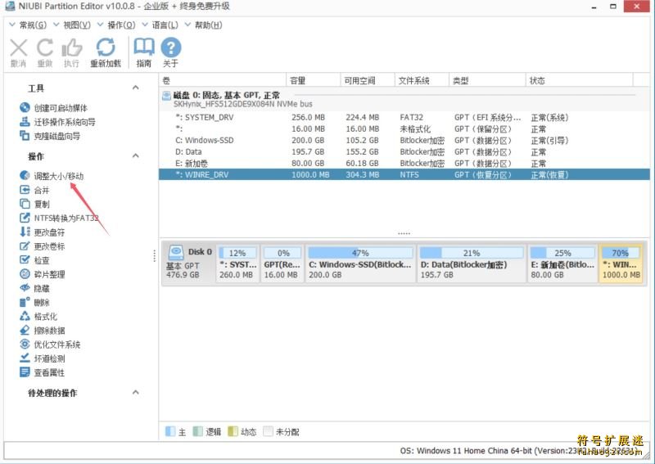Run the Check (检查) operation

(34, 260)
